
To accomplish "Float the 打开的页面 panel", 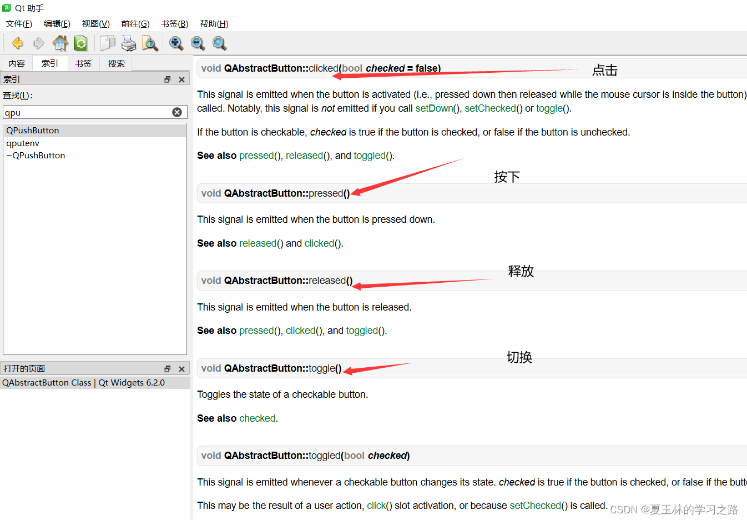I will 168,369.
